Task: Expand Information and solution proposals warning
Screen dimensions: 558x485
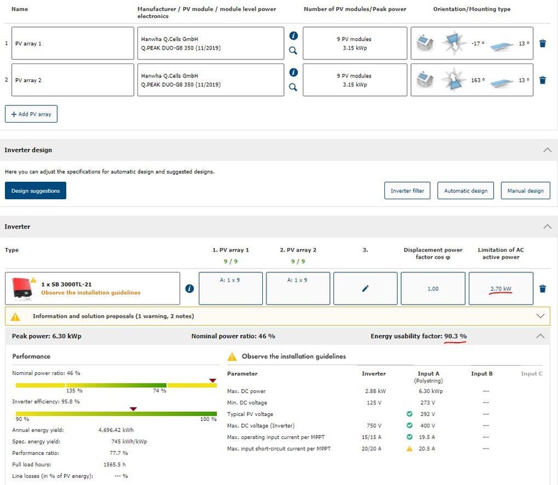Action: [x=541, y=316]
